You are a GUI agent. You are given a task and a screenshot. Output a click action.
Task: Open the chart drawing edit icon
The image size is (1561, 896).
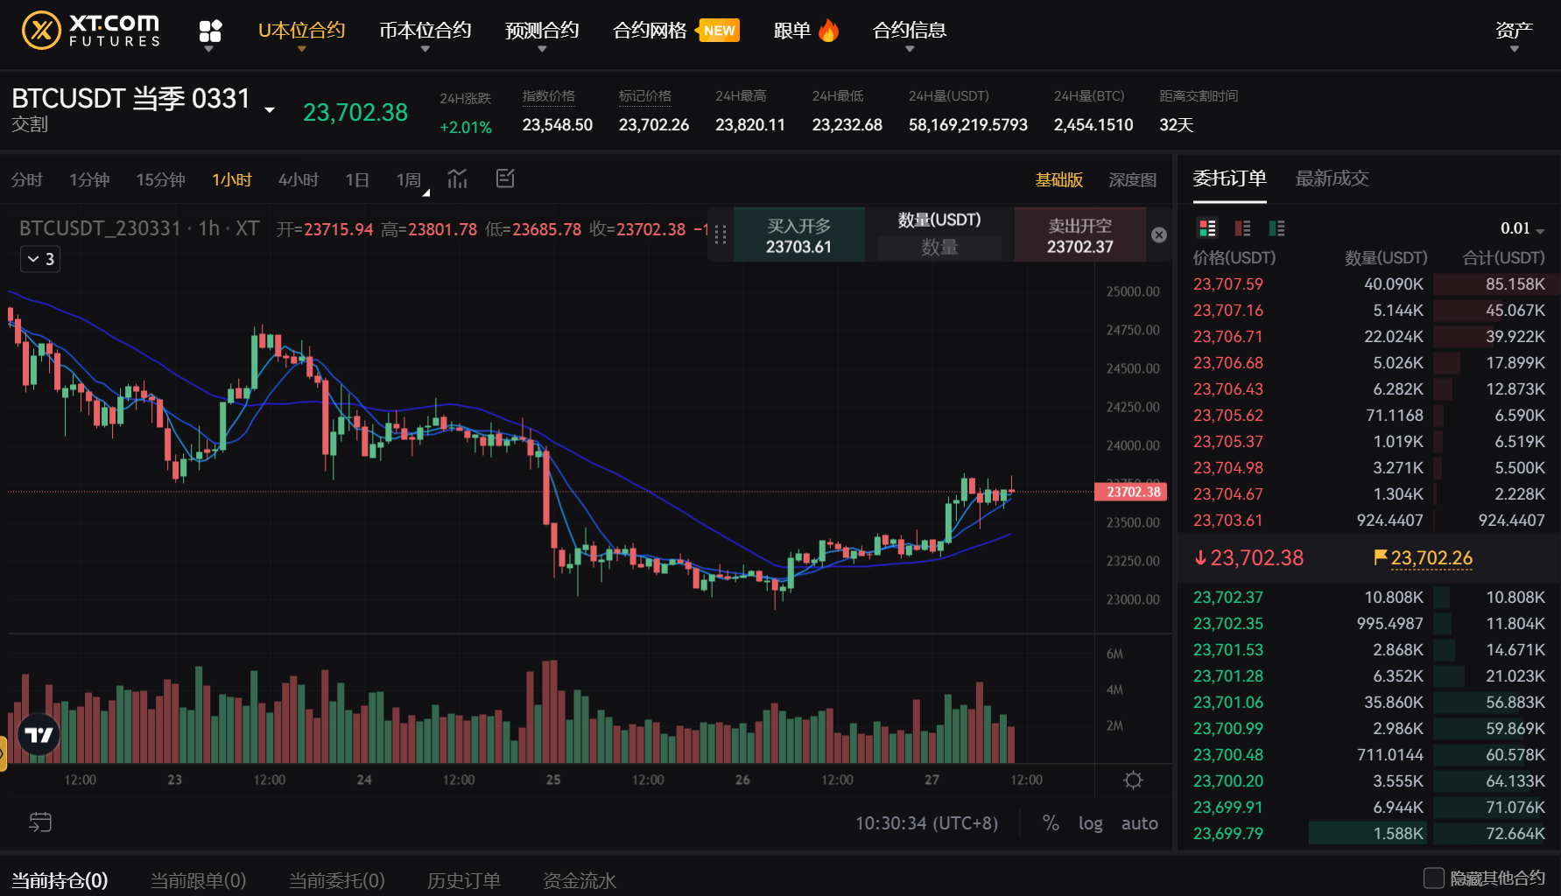point(505,178)
